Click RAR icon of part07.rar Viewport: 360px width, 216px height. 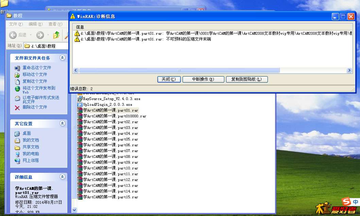[80, 151]
